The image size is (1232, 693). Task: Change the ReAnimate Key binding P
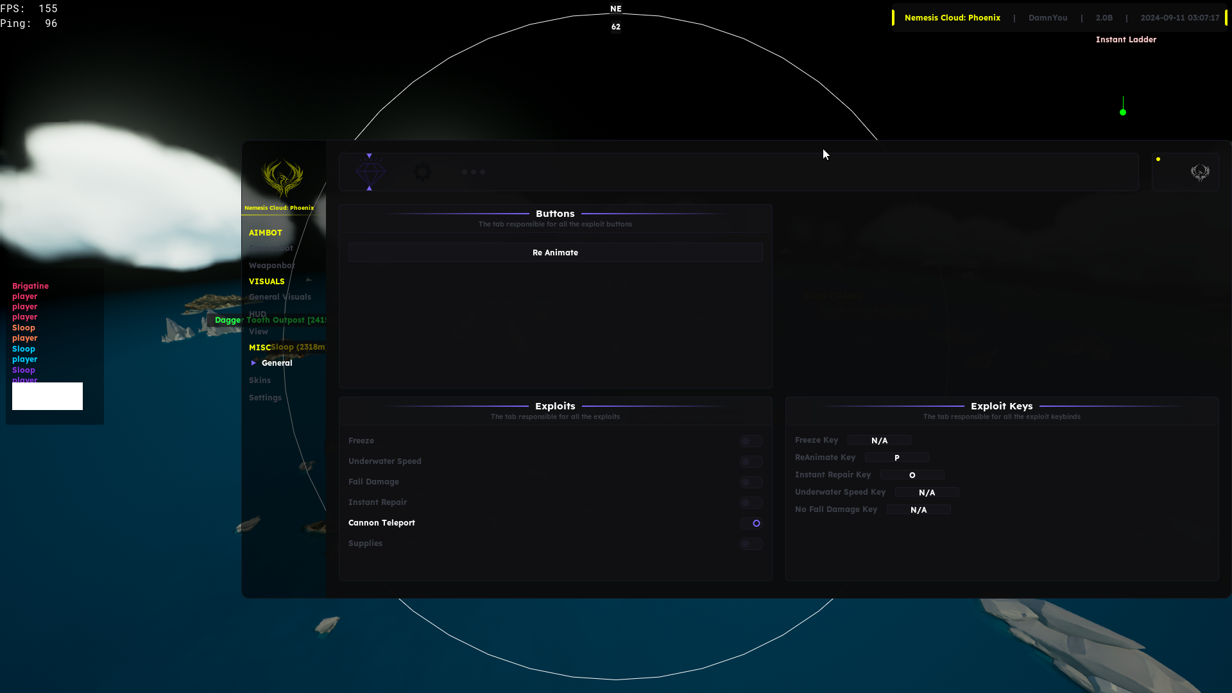896,458
